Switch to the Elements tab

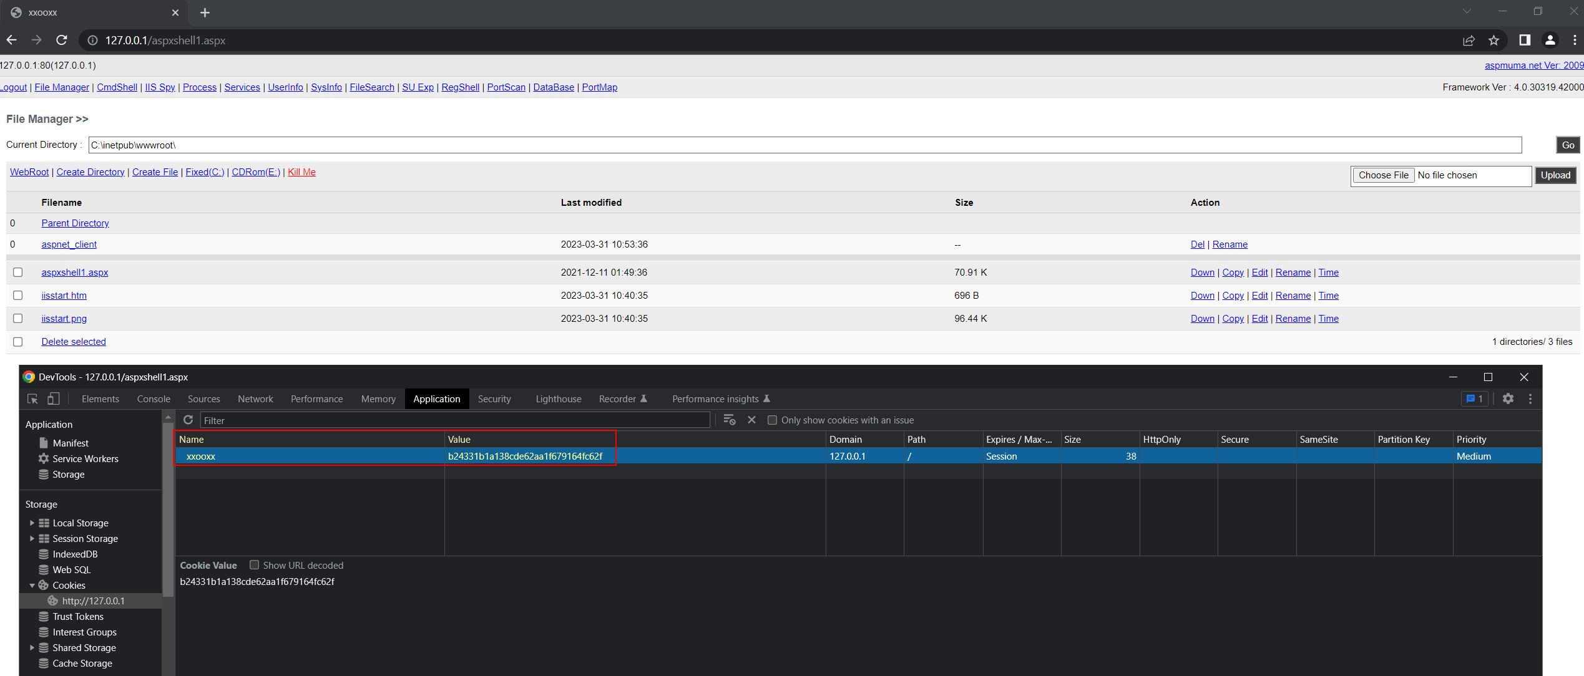(x=100, y=398)
